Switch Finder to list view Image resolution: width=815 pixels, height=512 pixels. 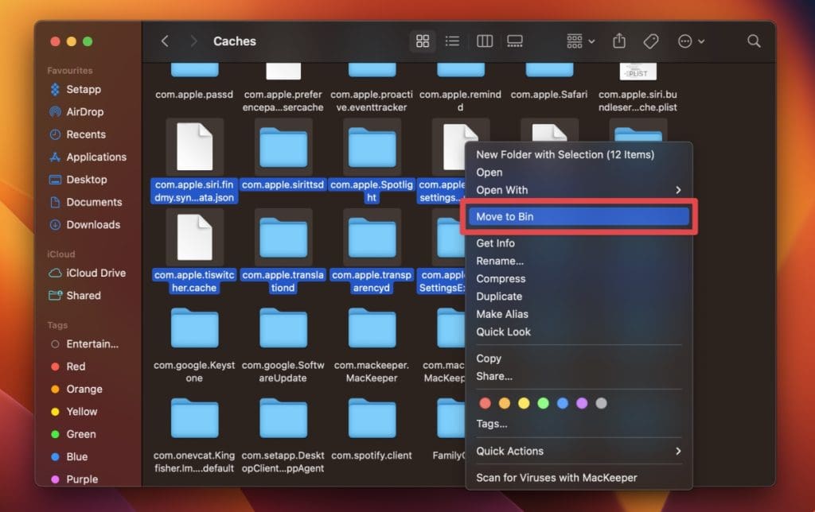[x=452, y=41]
